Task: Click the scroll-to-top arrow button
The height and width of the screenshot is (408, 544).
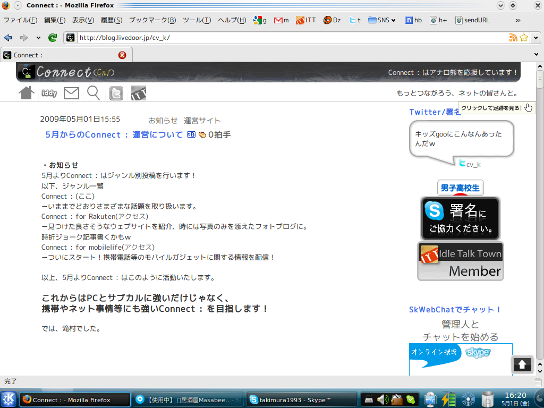Action: (522, 364)
